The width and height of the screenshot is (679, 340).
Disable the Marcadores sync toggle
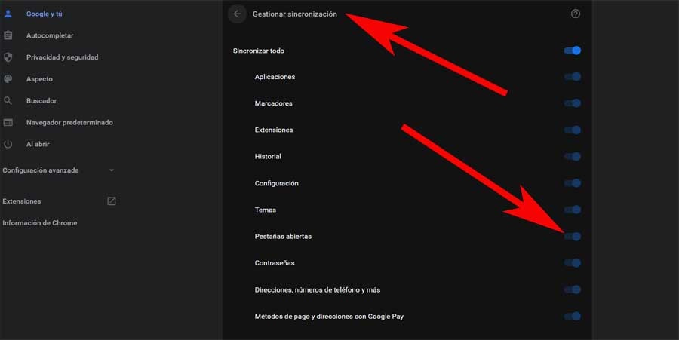572,103
